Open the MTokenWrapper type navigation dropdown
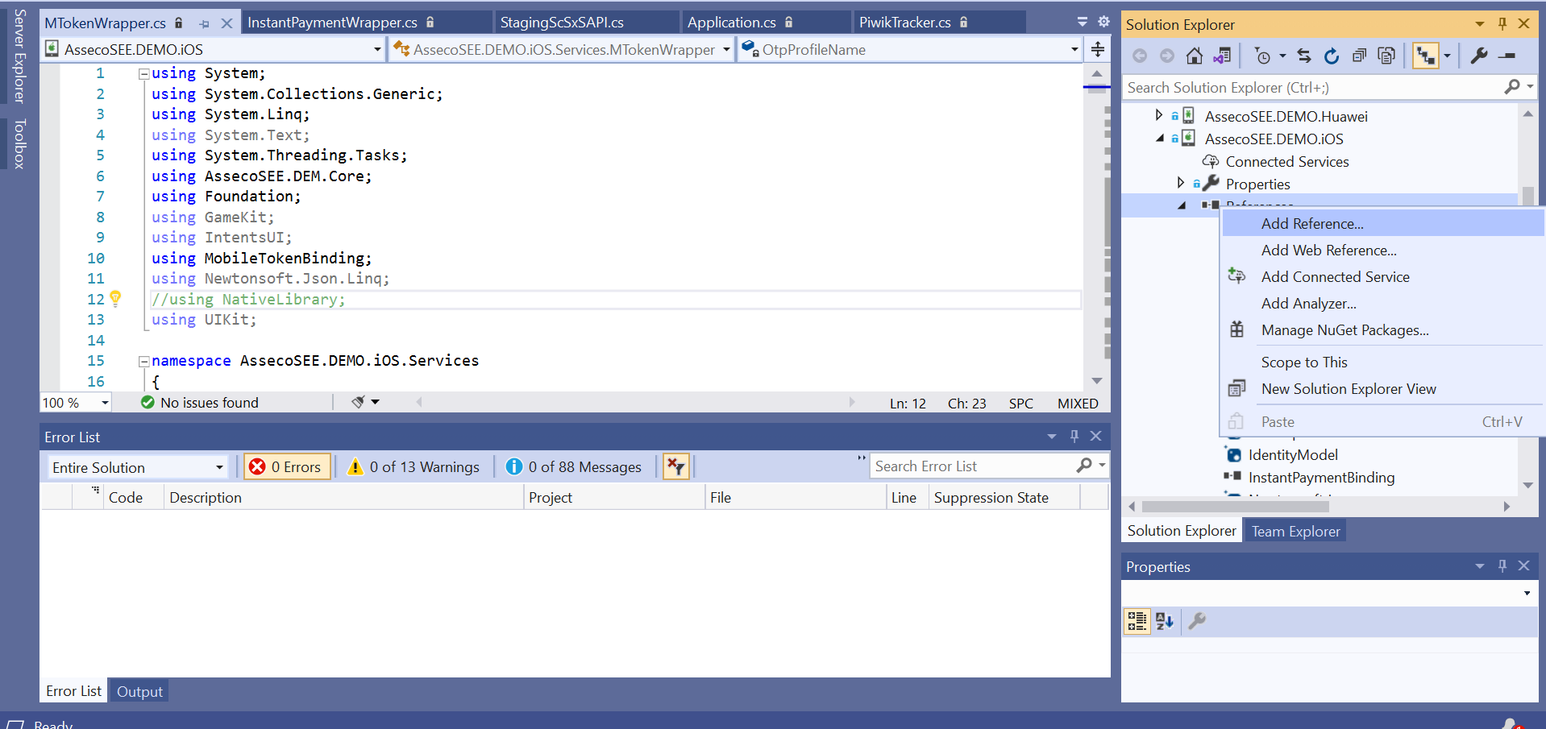 (x=726, y=49)
